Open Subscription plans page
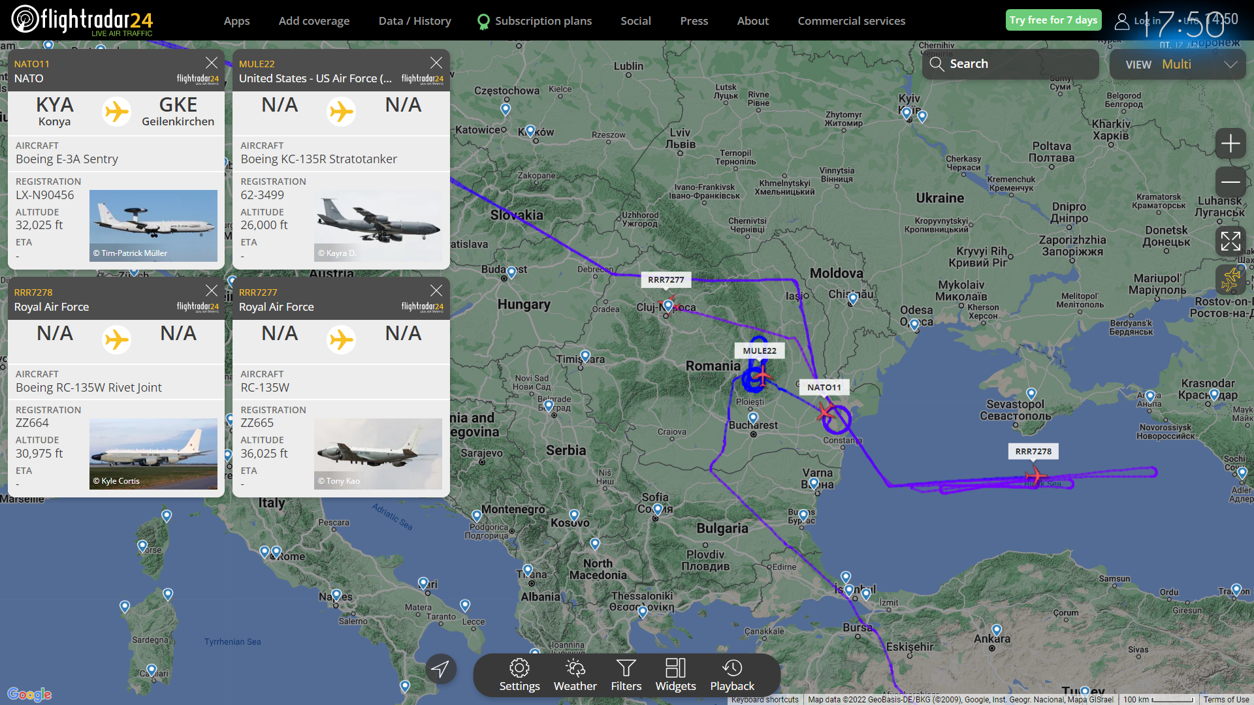 [x=534, y=21]
